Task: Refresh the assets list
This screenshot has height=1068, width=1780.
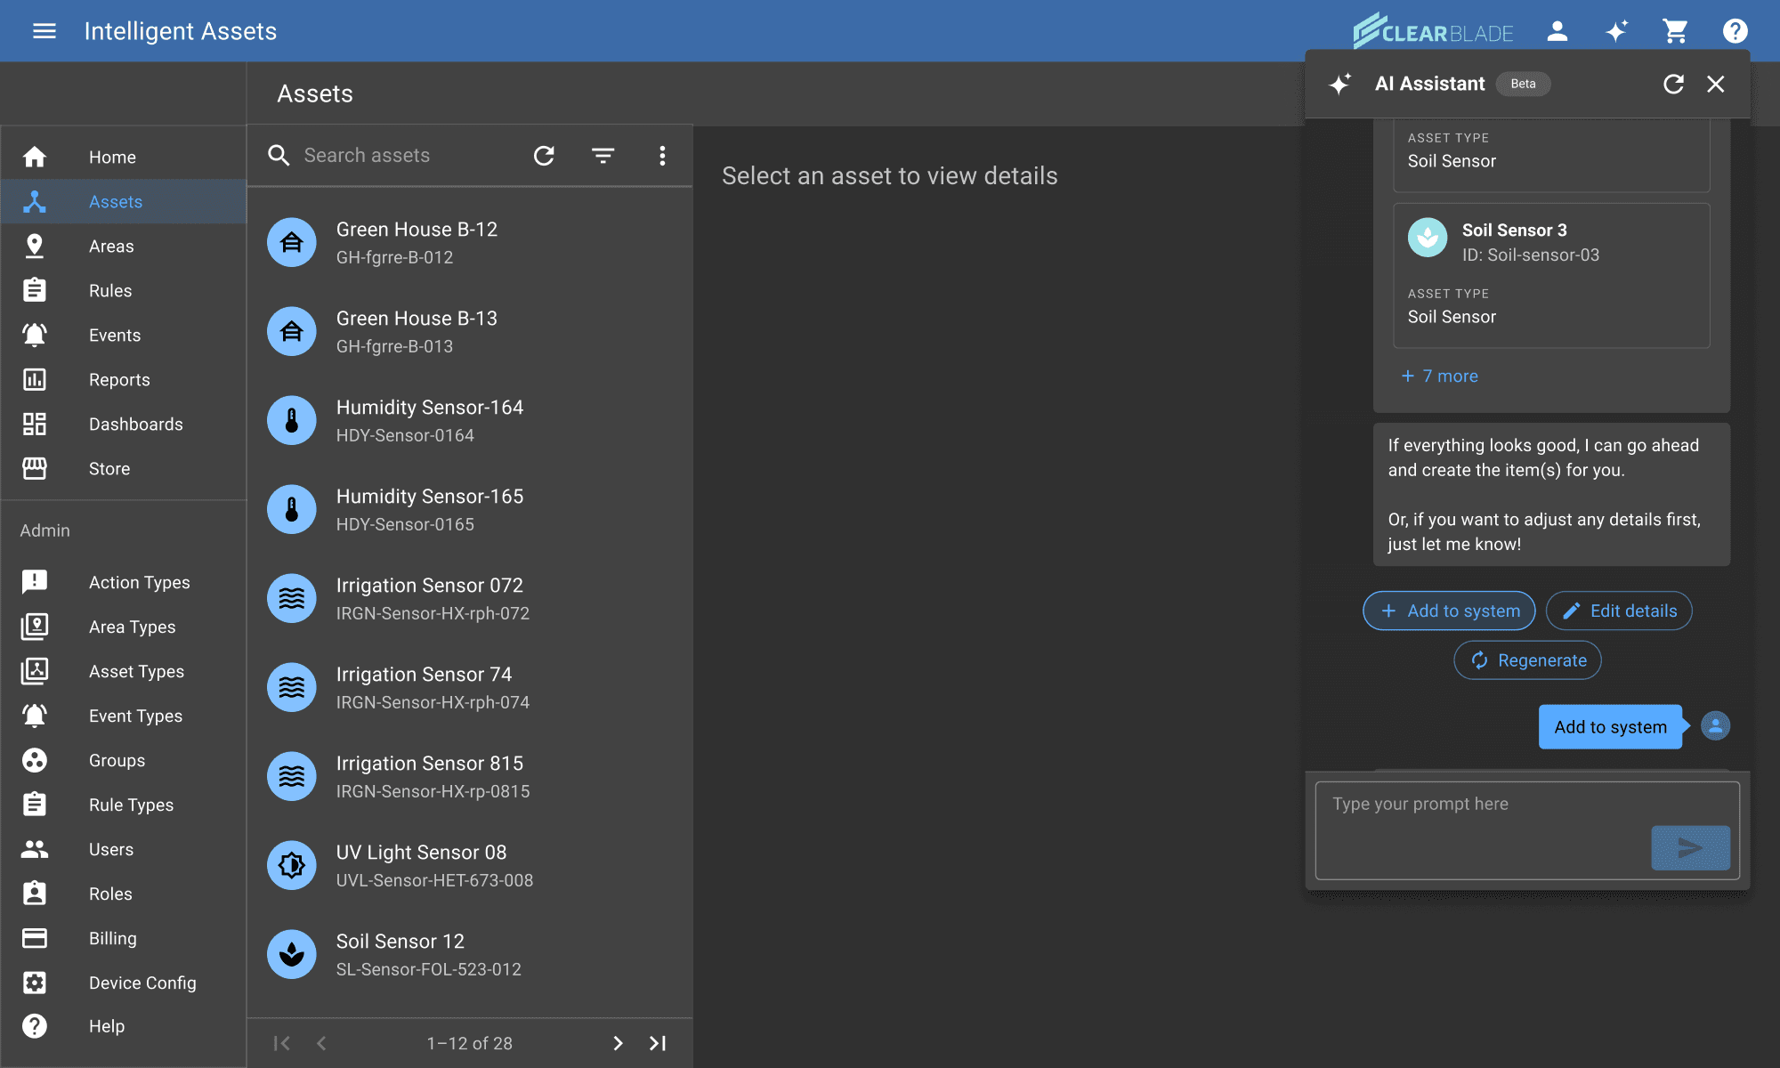Action: pos(544,156)
